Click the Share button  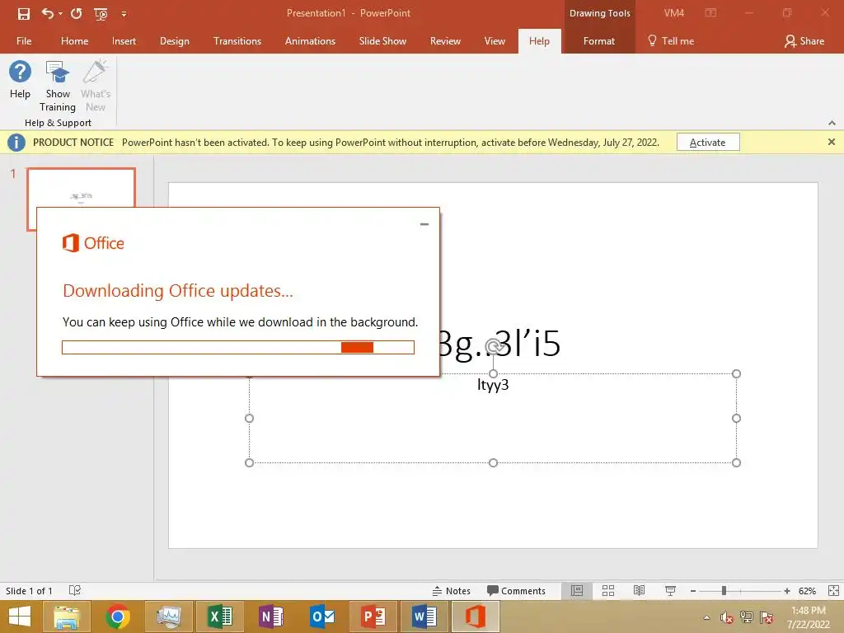click(x=804, y=41)
